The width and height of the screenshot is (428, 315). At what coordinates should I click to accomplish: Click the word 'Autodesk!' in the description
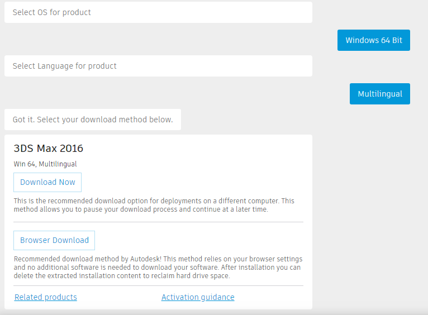coord(145,259)
